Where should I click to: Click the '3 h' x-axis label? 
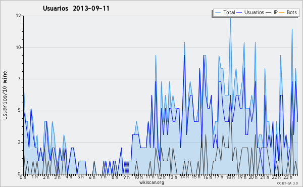58,177
